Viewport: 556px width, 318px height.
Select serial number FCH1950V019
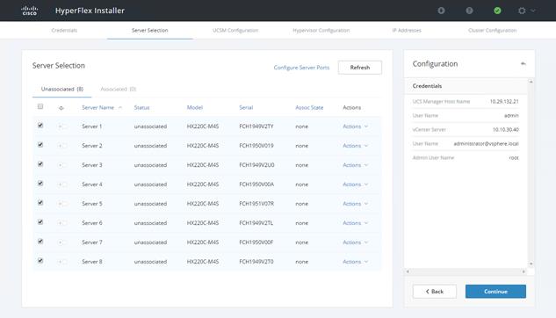pyautogui.click(x=256, y=146)
